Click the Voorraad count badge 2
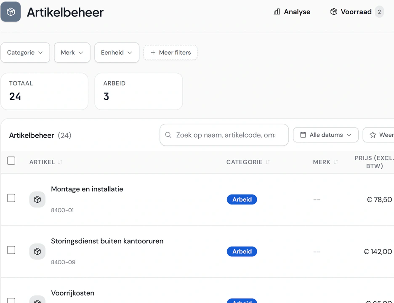Viewport: 394px width, 303px height. pyautogui.click(x=379, y=12)
